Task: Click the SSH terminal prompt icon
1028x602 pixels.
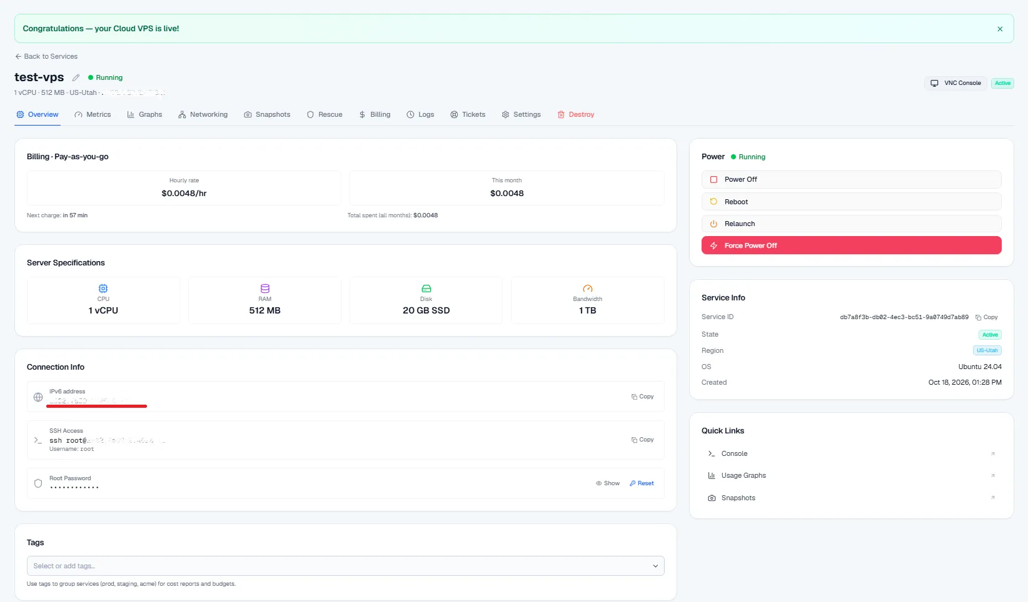Action: click(x=38, y=440)
